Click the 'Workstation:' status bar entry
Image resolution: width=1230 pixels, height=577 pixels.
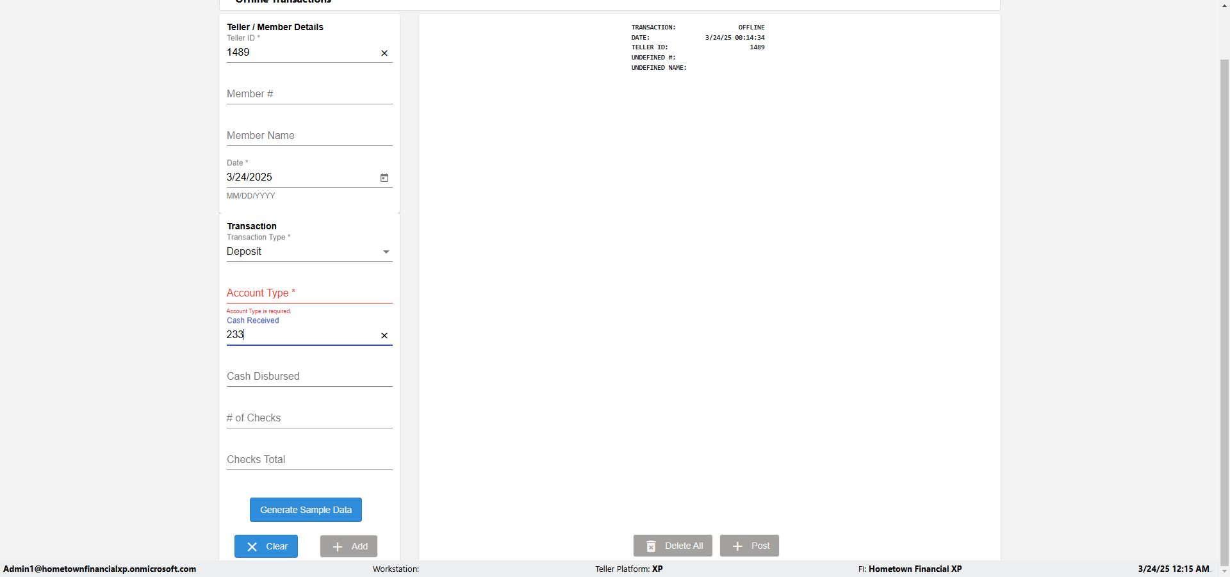(396, 569)
